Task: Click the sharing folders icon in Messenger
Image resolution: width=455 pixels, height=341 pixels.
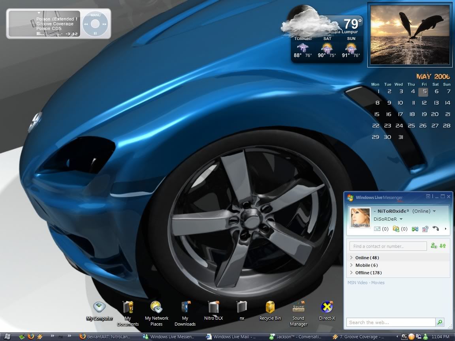Action: (396, 229)
